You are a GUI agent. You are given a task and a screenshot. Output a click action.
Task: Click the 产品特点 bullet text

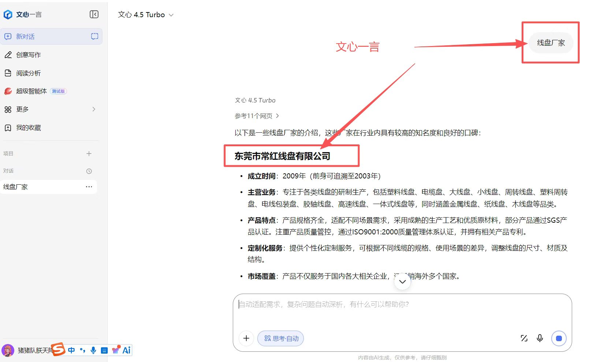(407, 226)
